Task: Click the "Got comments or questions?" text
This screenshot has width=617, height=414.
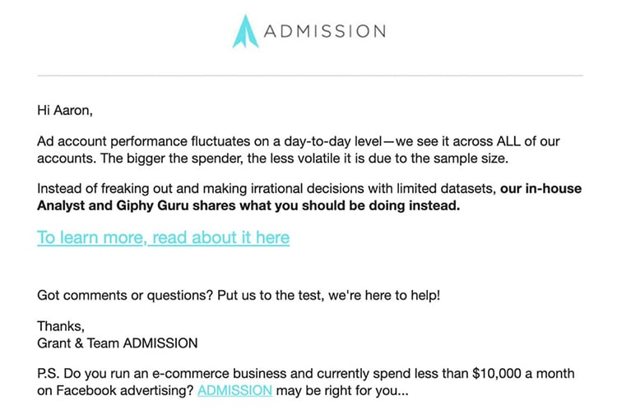Action: (116, 295)
